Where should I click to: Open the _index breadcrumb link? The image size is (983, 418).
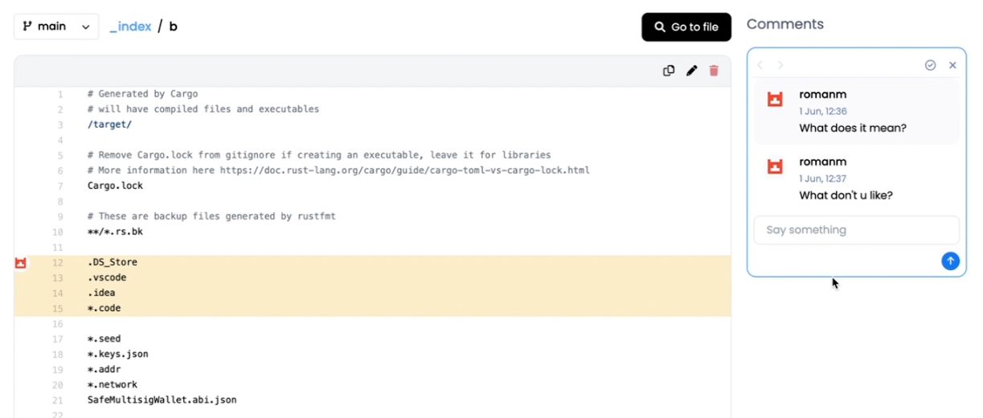click(130, 27)
